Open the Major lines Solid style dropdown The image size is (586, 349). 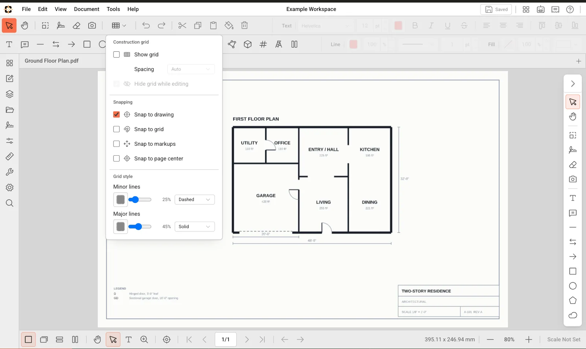pos(194,227)
